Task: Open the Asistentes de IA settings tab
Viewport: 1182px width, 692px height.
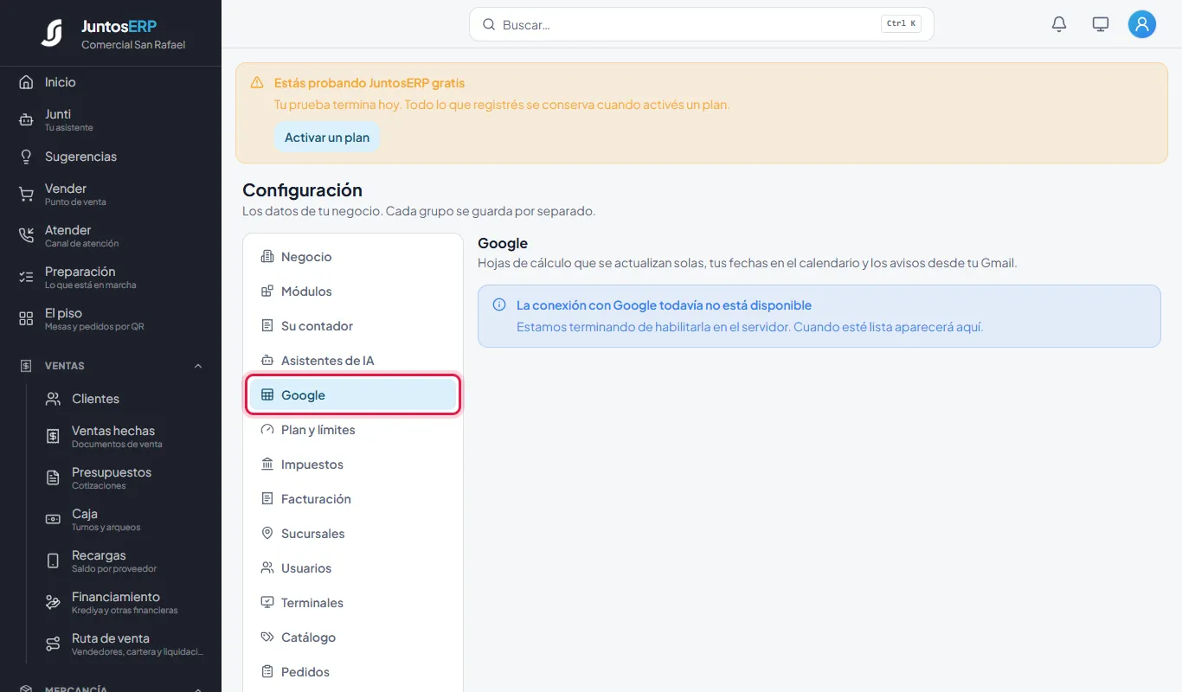Action: coord(353,361)
